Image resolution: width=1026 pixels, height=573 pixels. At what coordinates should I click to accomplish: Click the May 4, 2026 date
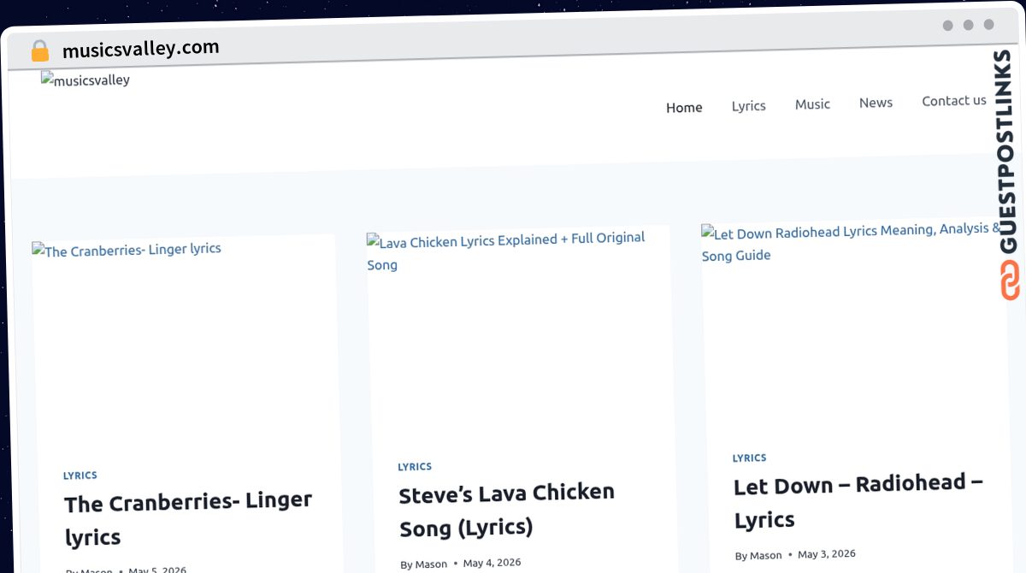point(492,563)
